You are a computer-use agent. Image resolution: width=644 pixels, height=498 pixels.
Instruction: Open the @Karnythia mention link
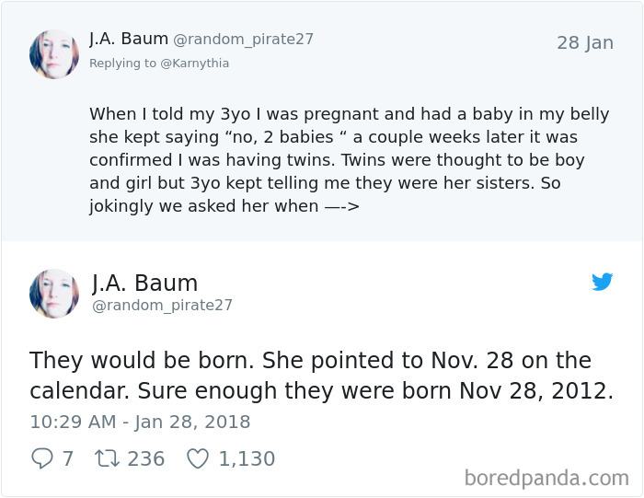click(195, 64)
